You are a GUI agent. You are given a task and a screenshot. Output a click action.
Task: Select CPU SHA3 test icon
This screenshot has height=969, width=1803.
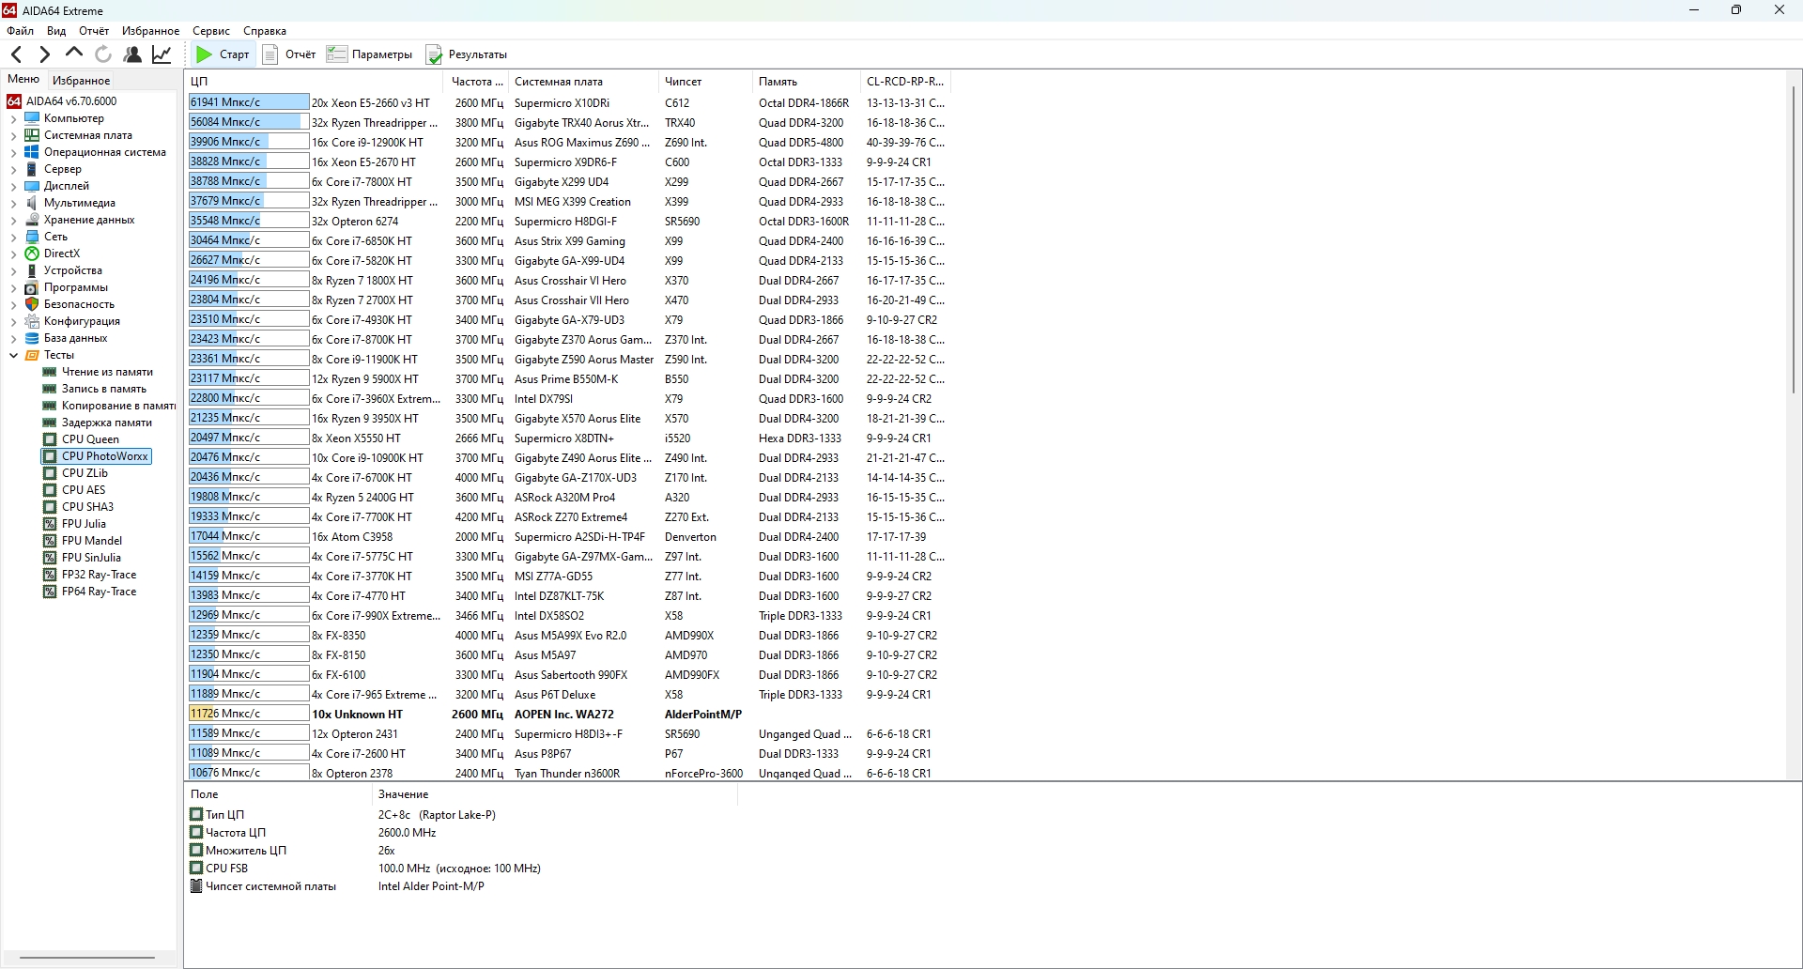[50, 507]
